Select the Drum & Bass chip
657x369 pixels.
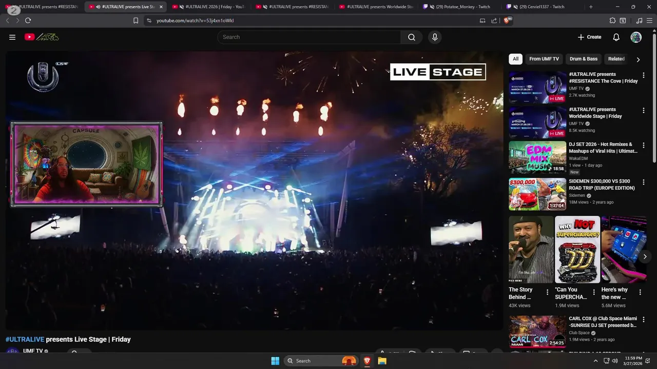pyautogui.click(x=584, y=59)
